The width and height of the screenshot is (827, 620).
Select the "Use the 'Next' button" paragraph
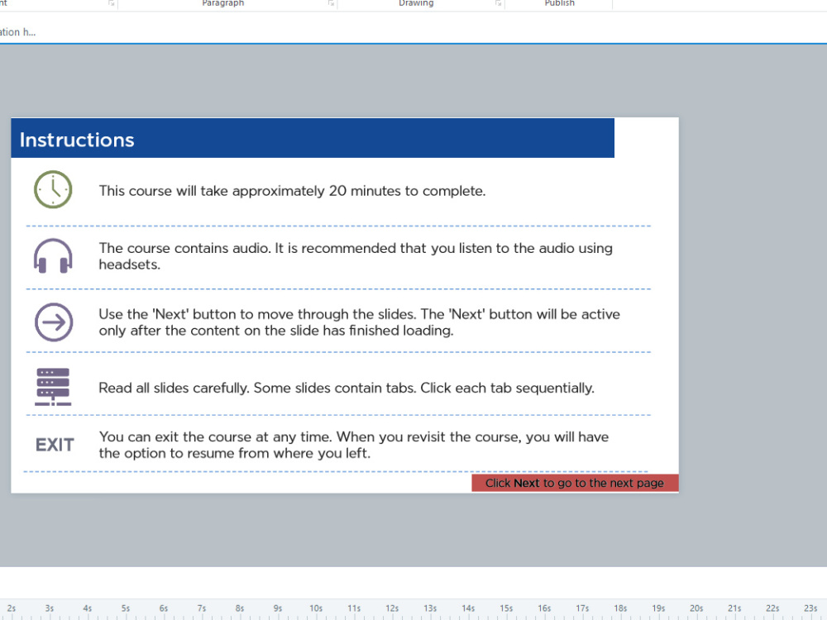click(x=359, y=322)
